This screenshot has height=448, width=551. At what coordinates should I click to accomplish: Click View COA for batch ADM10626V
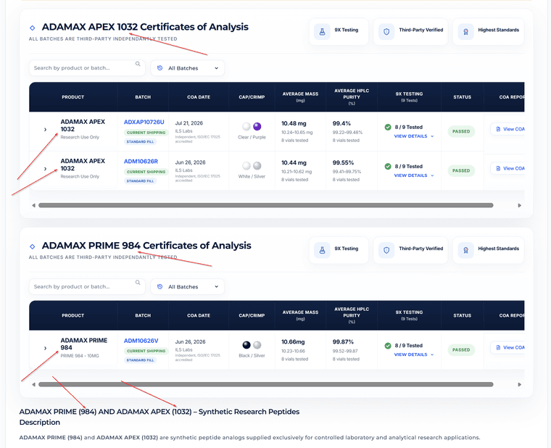tap(507, 348)
